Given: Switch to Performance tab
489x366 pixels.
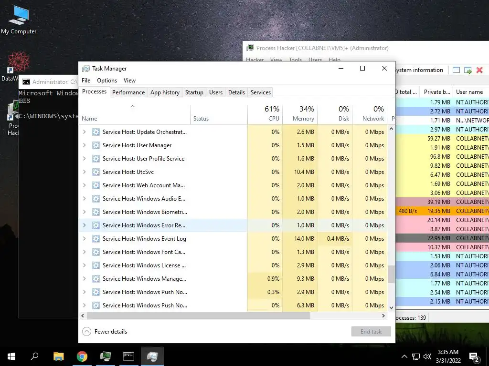Looking at the screenshot, I should 128,92.
